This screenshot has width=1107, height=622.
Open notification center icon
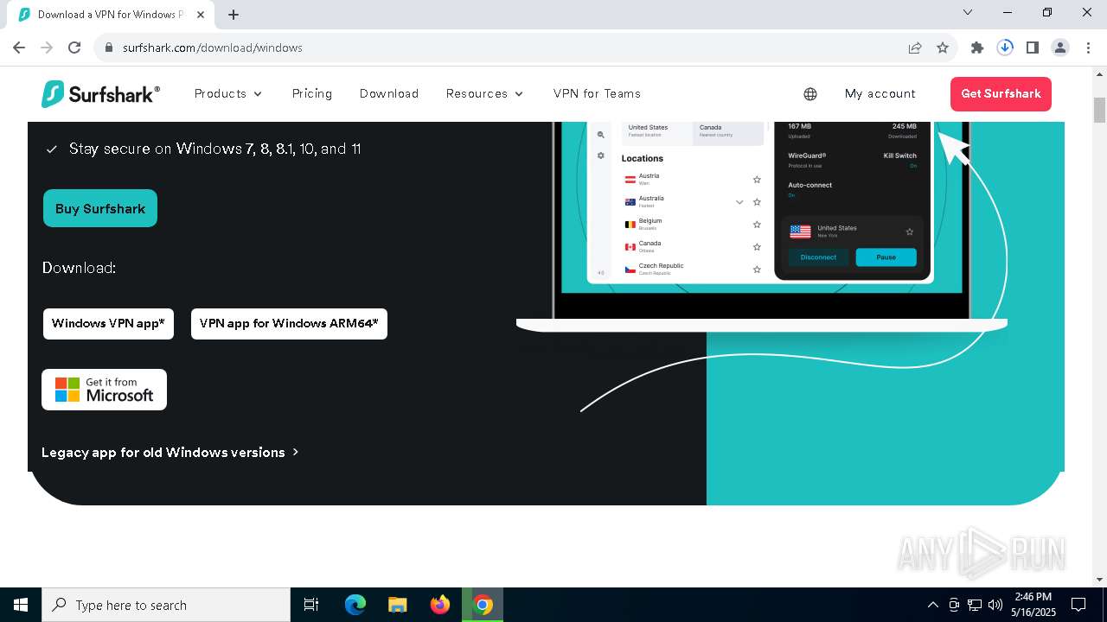pyautogui.click(x=1078, y=605)
